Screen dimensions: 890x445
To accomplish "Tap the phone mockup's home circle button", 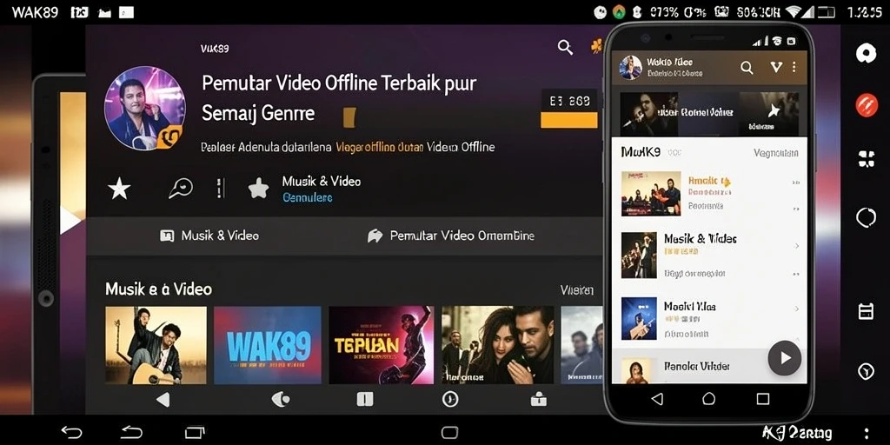I will click(709, 399).
